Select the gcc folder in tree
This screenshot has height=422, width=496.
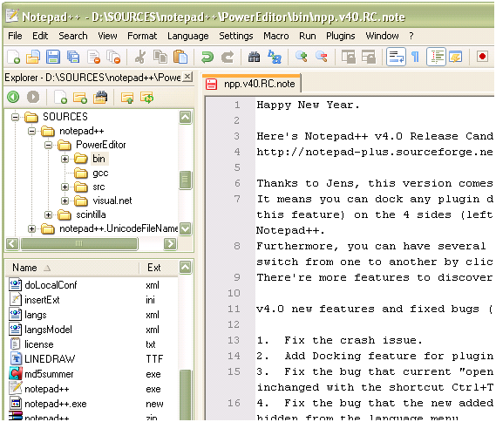(100, 173)
